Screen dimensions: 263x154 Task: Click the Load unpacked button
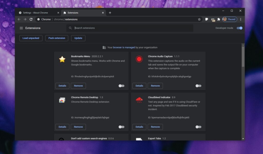[x=31, y=38]
